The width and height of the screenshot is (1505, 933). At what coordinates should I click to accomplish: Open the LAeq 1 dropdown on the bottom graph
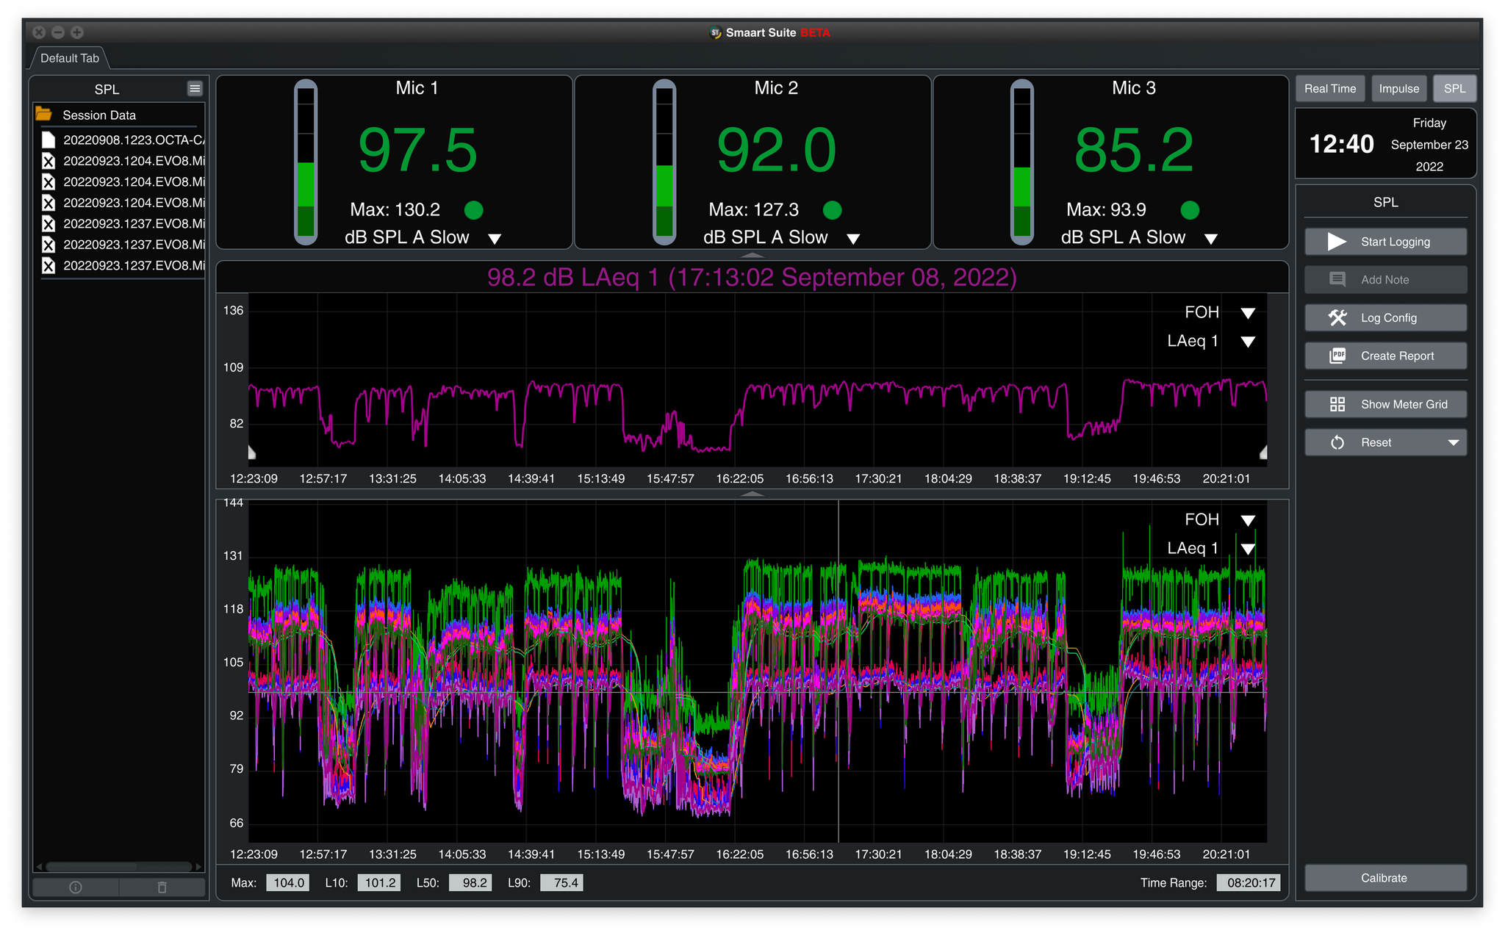1247,547
